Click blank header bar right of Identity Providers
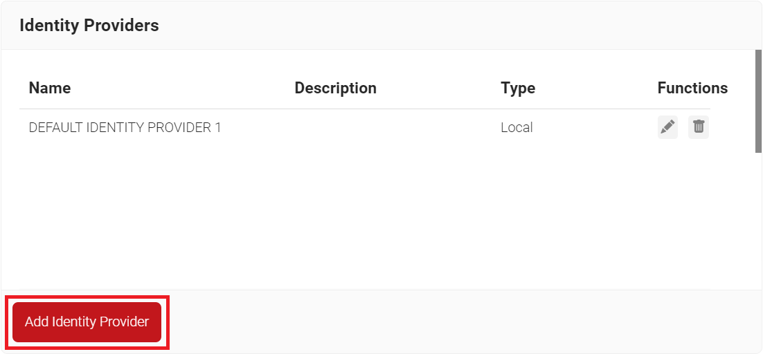Screen dimensions: 763x354 point(450,26)
